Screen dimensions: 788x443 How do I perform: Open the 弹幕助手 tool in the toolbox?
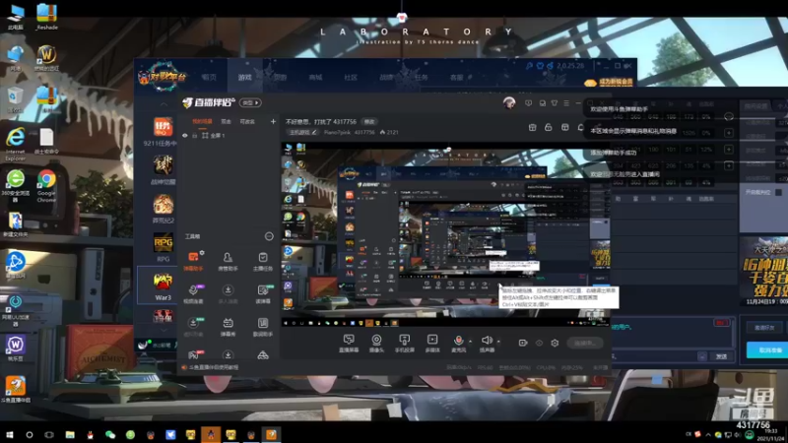(193, 261)
